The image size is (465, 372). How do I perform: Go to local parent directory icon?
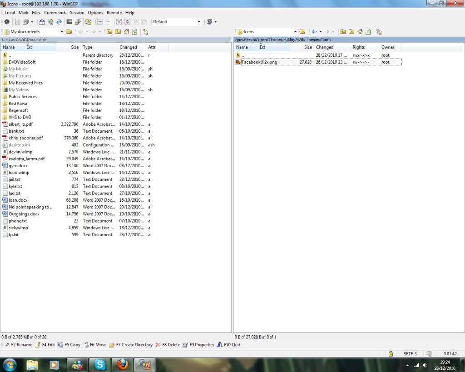(109, 31)
